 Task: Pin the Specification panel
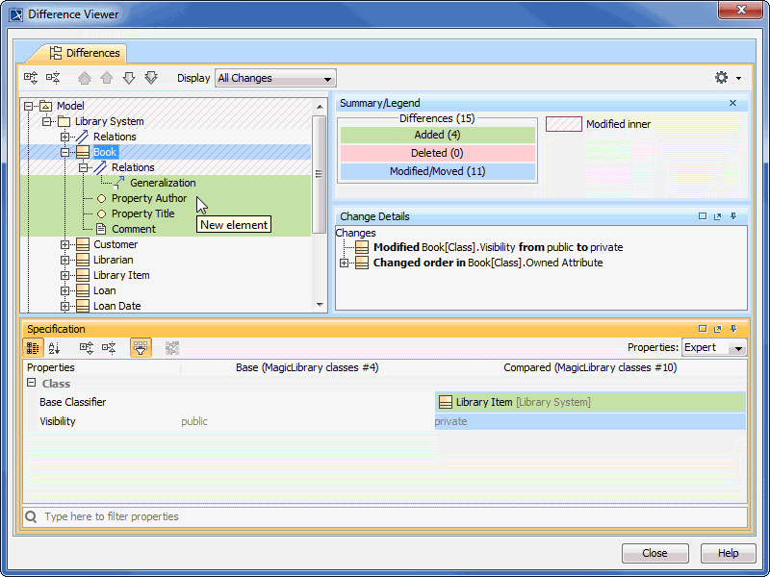733,329
